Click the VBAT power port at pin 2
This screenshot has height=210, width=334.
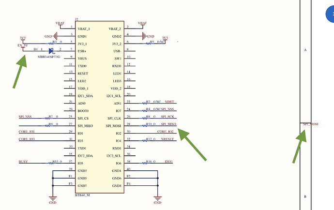[142, 25]
